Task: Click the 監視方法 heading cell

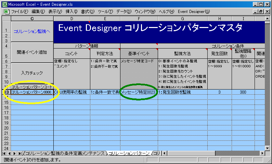Action: pos(183,54)
